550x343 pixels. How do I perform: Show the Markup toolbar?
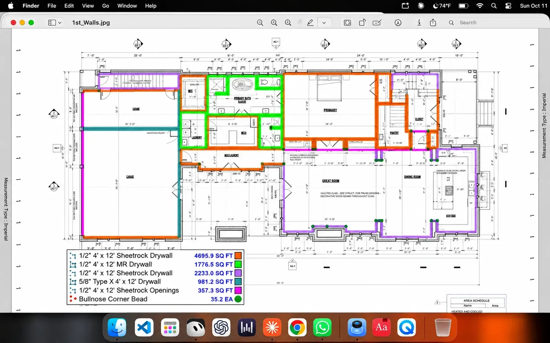click(398, 22)
